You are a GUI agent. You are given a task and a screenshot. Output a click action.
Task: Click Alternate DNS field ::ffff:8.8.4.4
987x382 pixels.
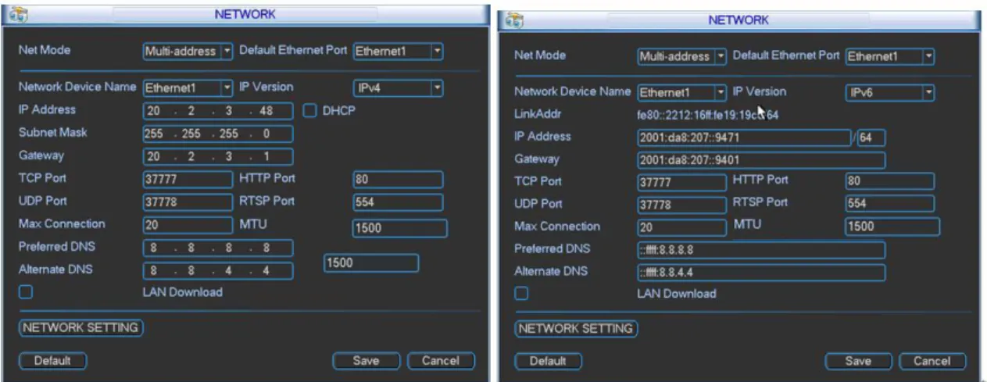(761, 273)
